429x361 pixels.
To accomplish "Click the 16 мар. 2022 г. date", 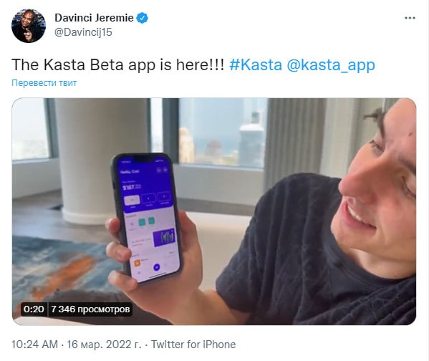I will [104, 345].
